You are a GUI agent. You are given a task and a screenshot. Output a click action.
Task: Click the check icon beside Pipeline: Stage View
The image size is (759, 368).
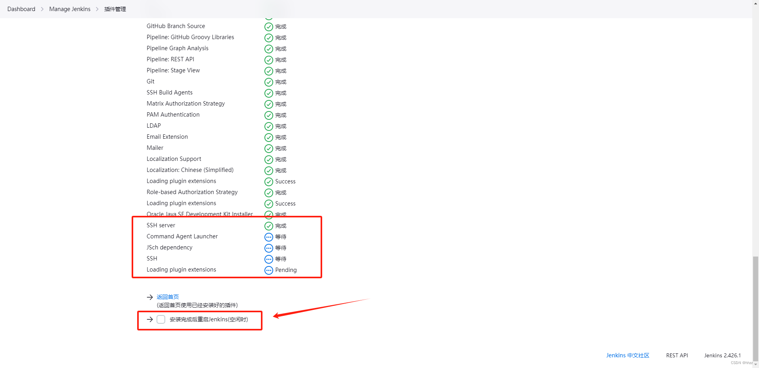pos(269,71)
